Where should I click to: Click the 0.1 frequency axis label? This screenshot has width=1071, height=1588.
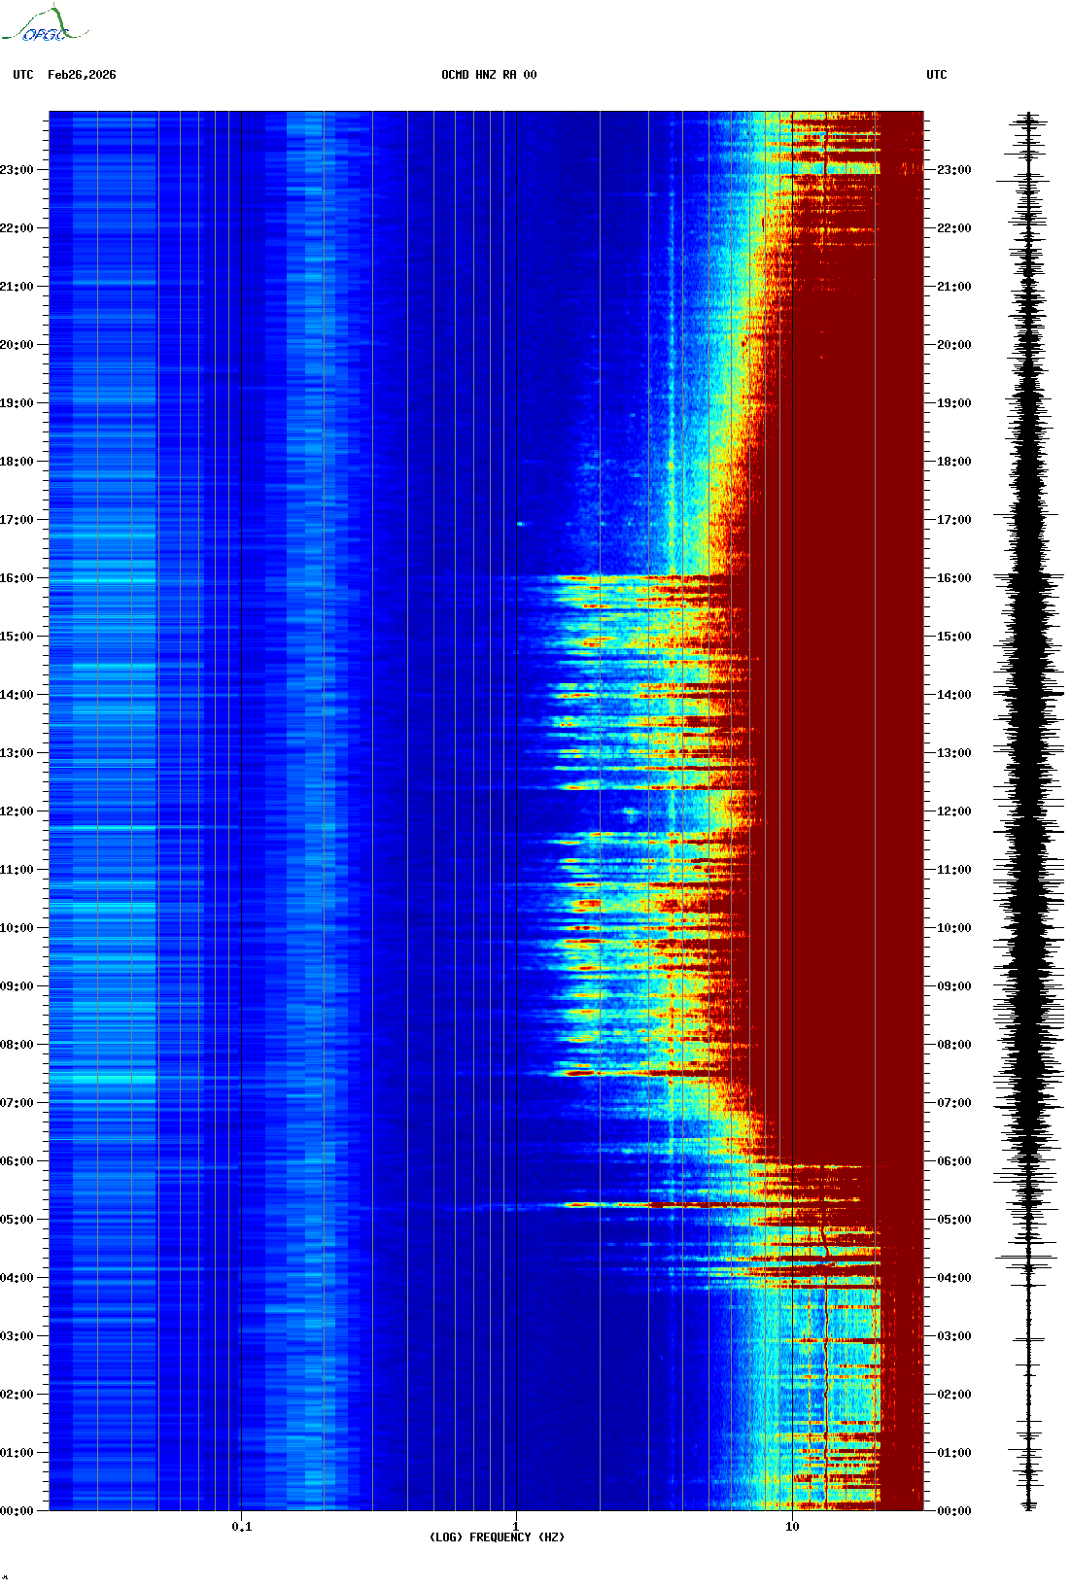click(242, 1527)
